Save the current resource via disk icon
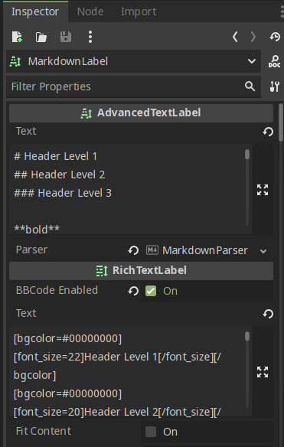 66,37
